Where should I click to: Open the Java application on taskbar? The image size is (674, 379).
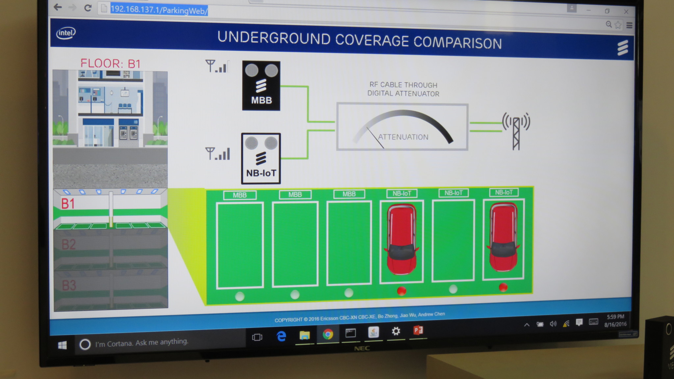(373, 332)
